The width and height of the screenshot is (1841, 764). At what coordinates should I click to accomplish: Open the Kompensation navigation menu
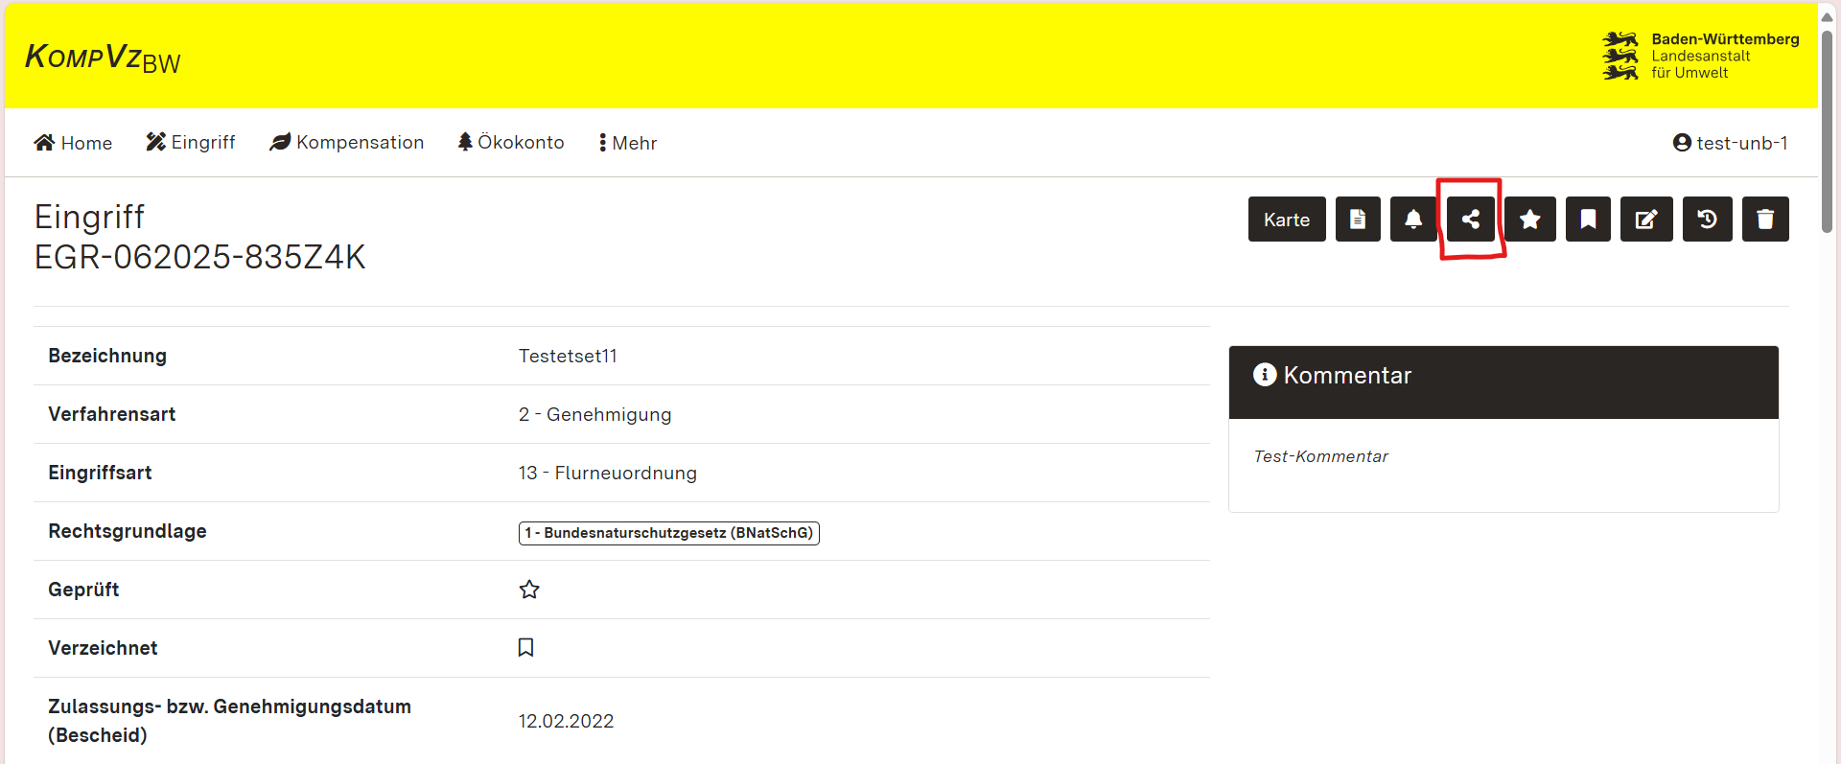click(347, 143)
